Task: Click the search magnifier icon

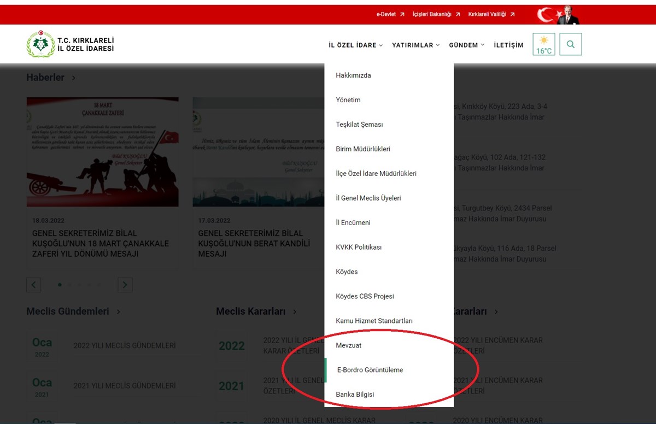Action: pos(571,44)
